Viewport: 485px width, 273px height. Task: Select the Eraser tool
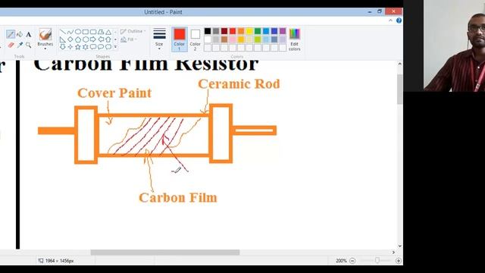click(x=11, y=45)
